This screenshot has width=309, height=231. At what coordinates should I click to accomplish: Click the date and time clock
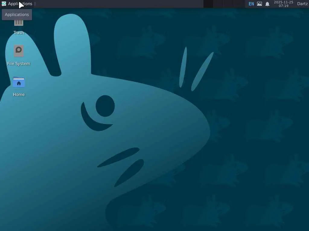click(284, 4)
